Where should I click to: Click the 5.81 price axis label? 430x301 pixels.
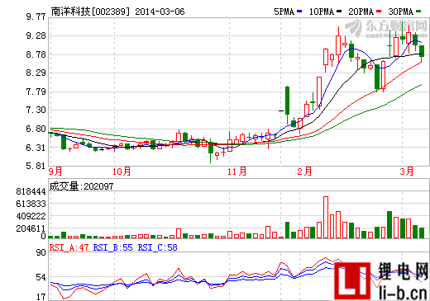(x=36, y=166)
